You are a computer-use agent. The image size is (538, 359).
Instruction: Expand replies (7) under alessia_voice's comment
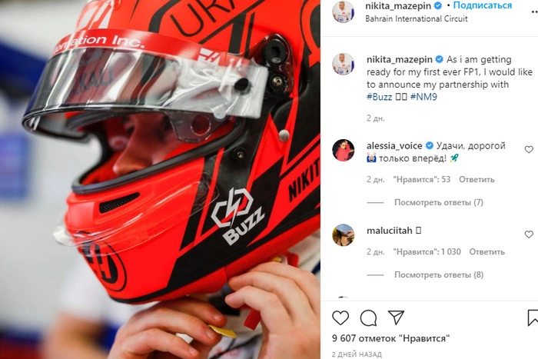439,202
